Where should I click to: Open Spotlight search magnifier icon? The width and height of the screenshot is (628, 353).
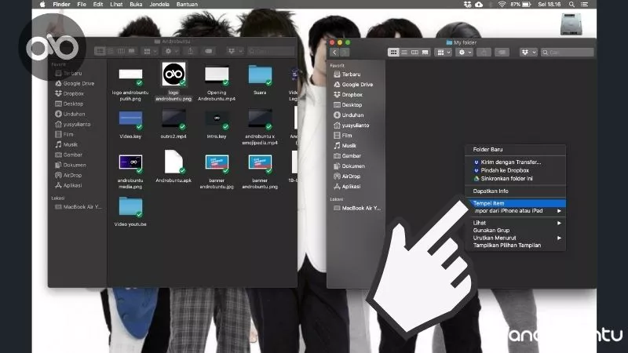(x=571, y=5)
